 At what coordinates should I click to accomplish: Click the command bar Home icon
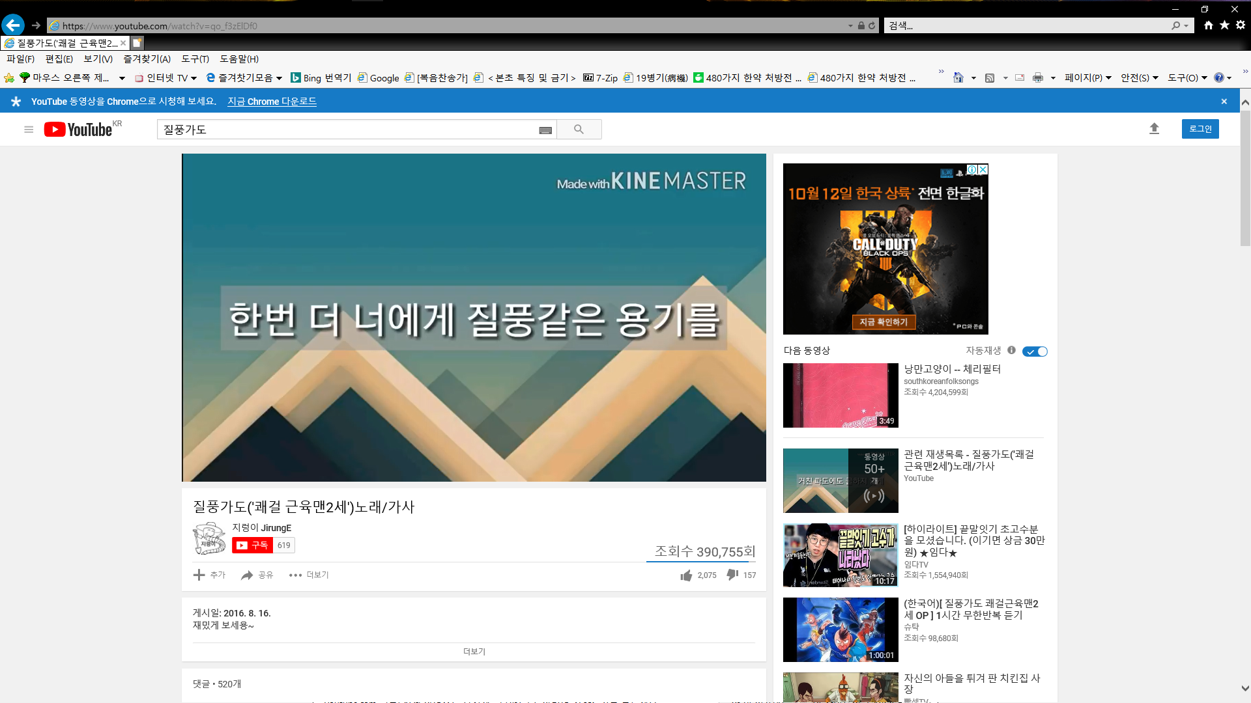[x=958, y=78]
